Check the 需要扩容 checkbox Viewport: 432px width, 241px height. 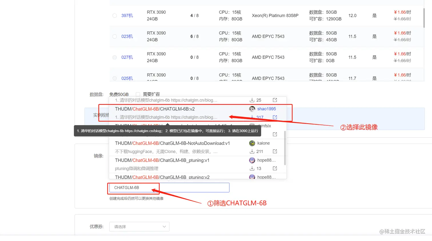[138, 94]
